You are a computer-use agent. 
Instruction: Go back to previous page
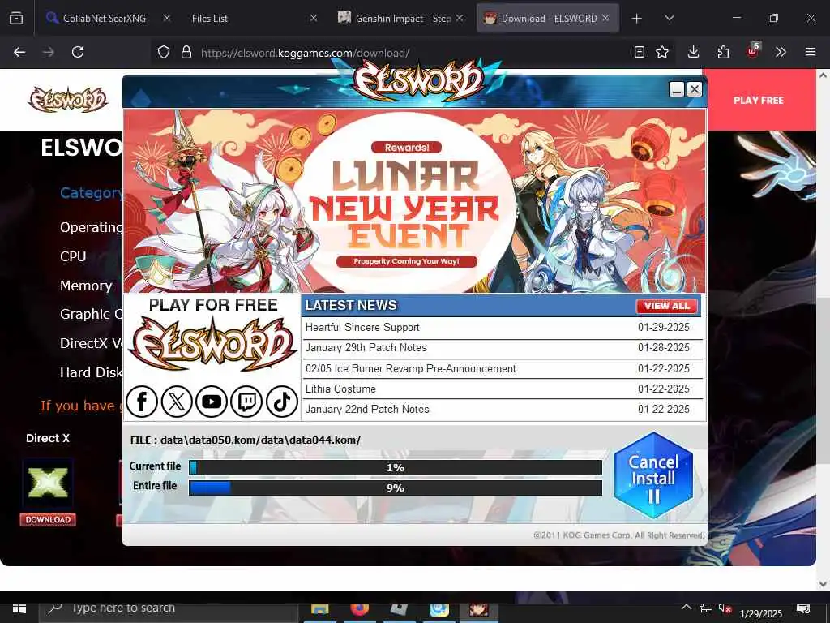point(19,52)
